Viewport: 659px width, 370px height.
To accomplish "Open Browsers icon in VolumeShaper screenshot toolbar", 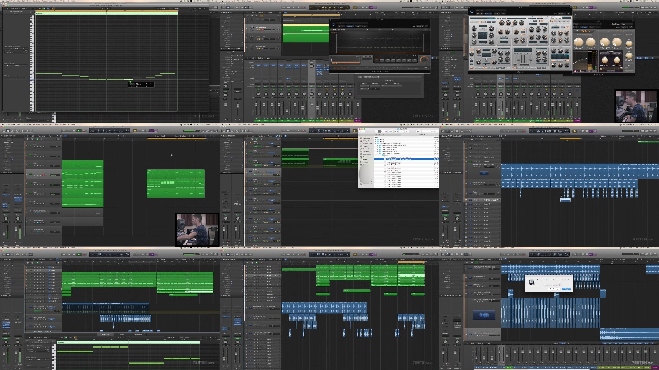I will coord(435,7).
